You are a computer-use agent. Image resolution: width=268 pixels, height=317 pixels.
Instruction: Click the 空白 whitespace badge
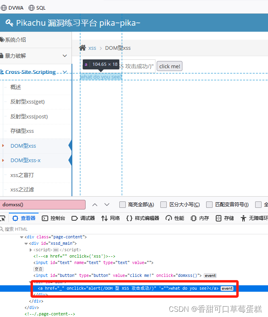[x=39, y=269]
